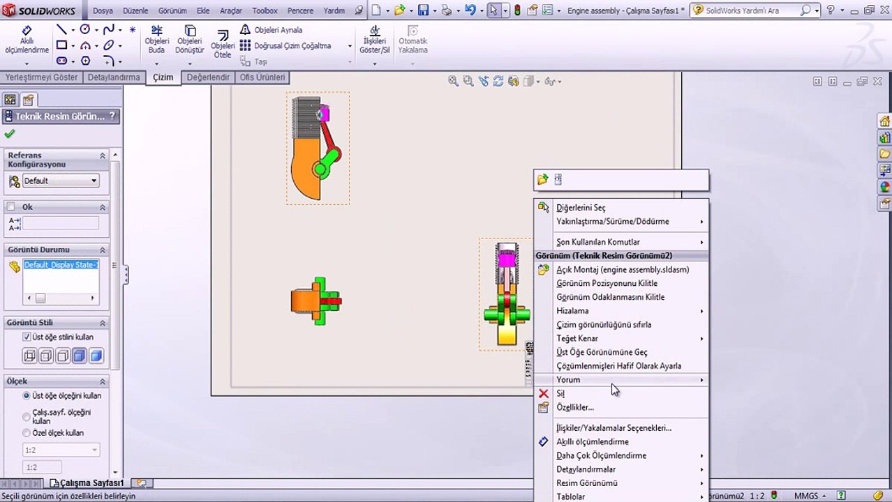Select the wireframe display style button
Image resolution: width=892 pixels, height=502 pixels.
[x=29, y=356]
